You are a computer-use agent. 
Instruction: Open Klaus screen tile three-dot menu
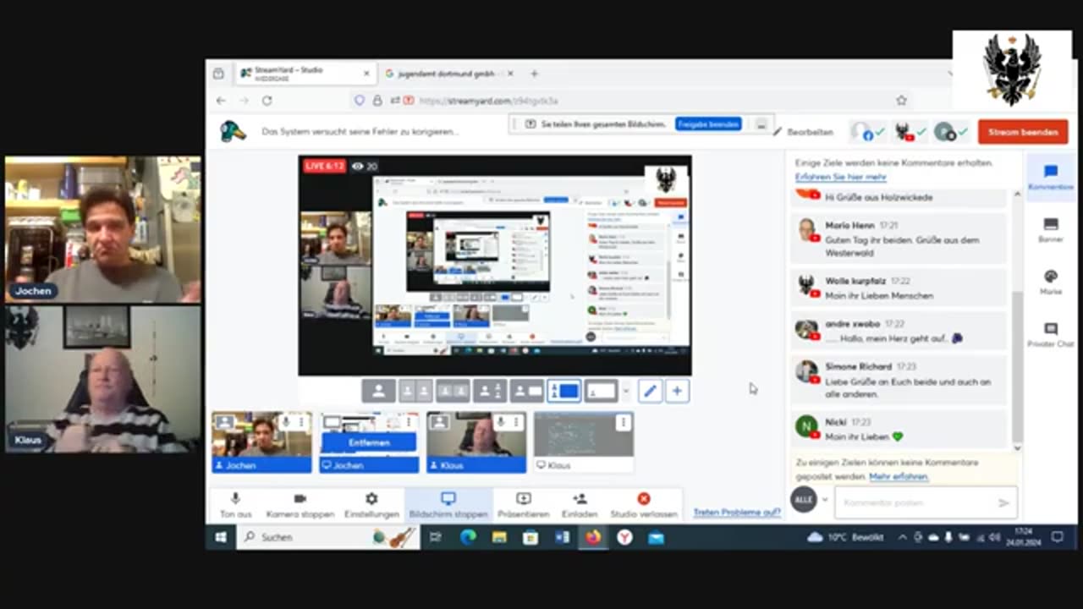[x=624, y=422]
